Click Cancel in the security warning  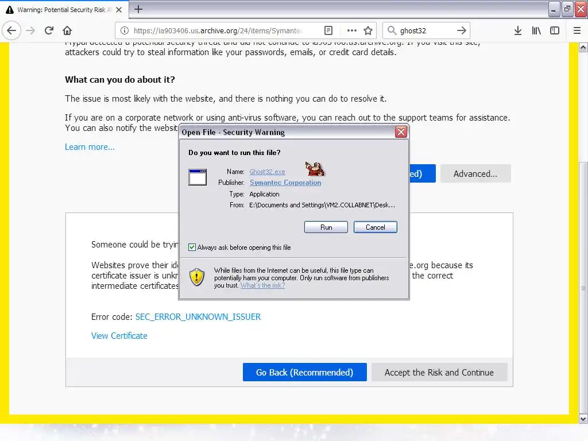coord(376,227)
